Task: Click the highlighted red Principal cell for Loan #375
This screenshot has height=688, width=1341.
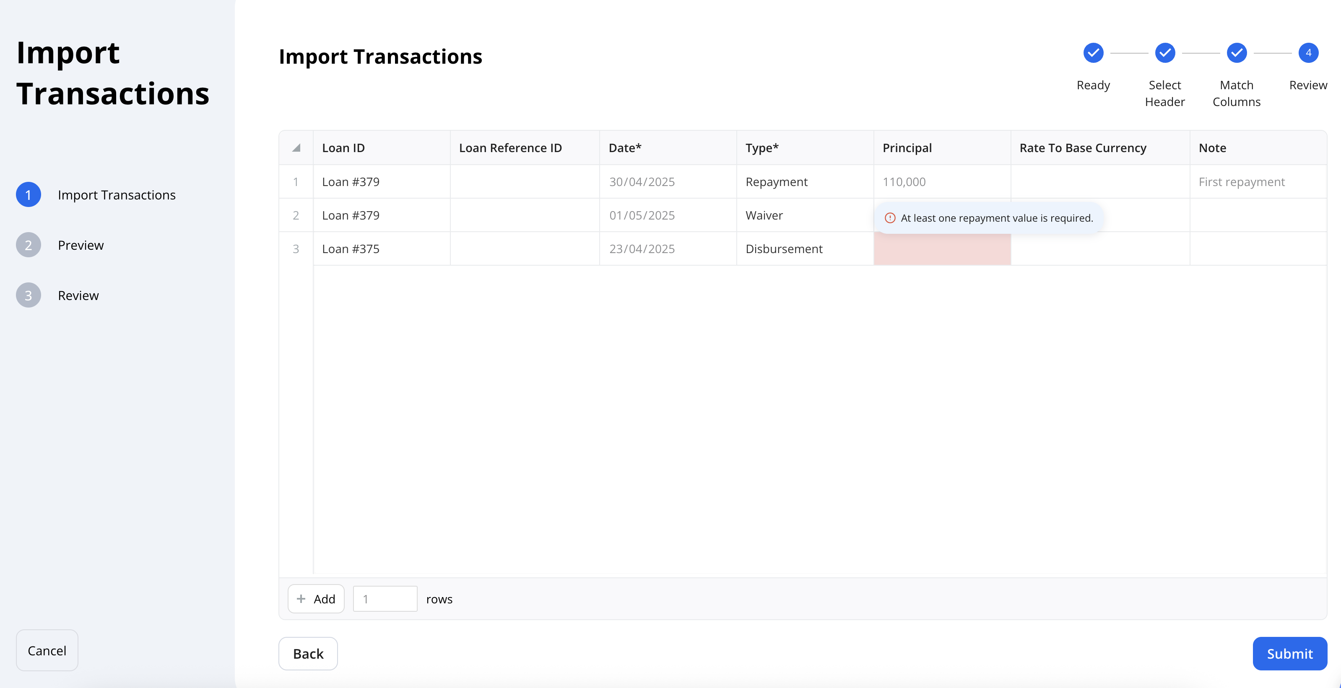Action: [942, 248]
